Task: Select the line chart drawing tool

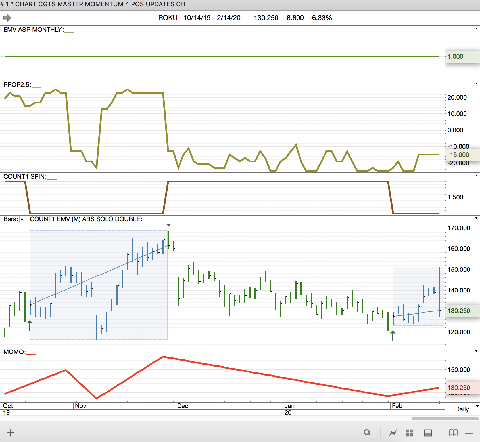Action: (x=393, y=433)
